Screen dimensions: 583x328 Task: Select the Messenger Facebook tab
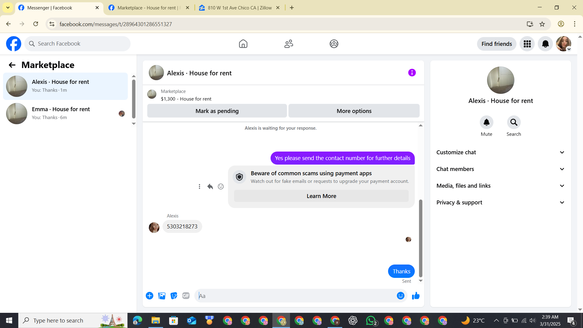(59, 8)
